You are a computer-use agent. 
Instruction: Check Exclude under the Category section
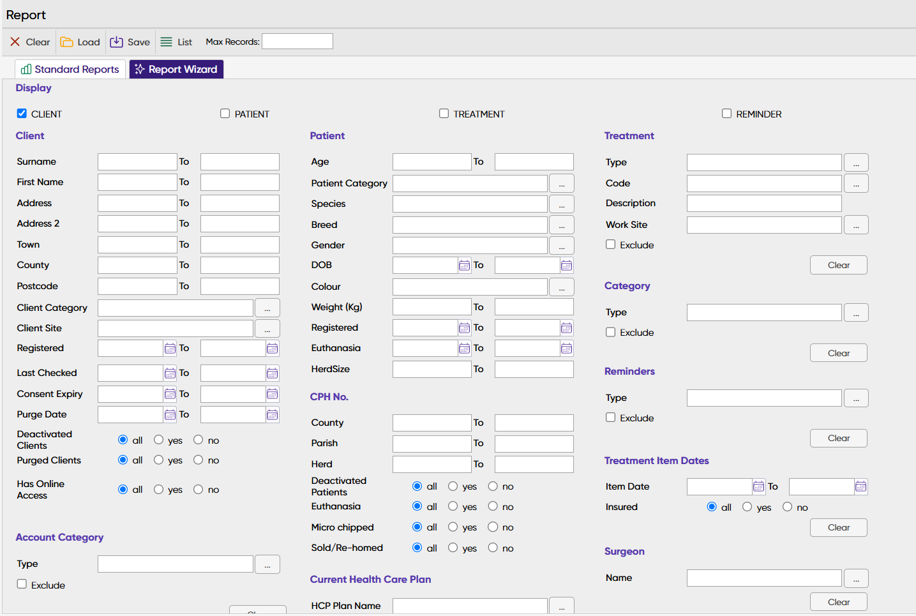(611, 332)
